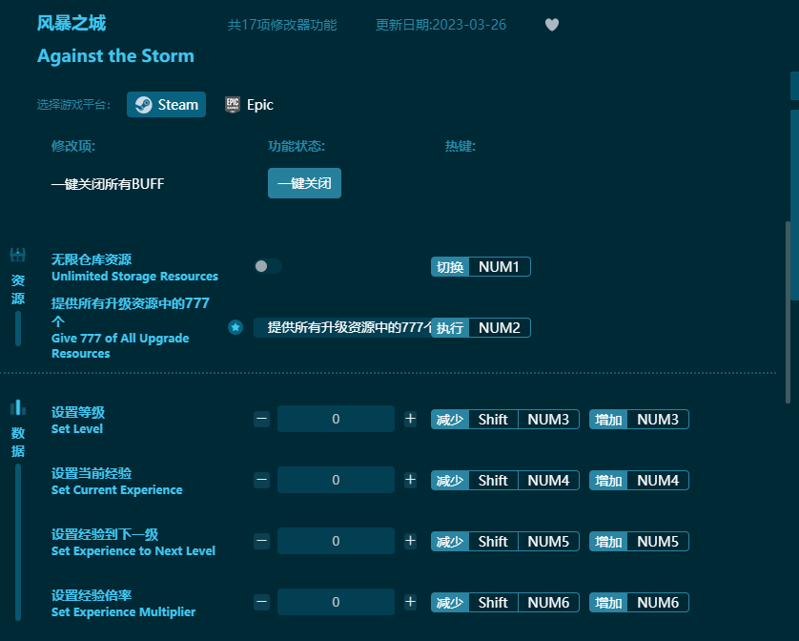
Task: Click the Epic Games logo icon
Action: (x=233, y=105)
